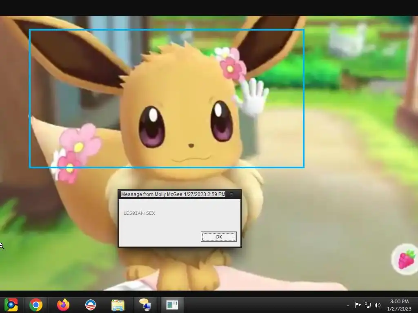The width and height of the screenshot is (418, 313).
Task: Open the Start menu icon
Action: tap(11, 305)
